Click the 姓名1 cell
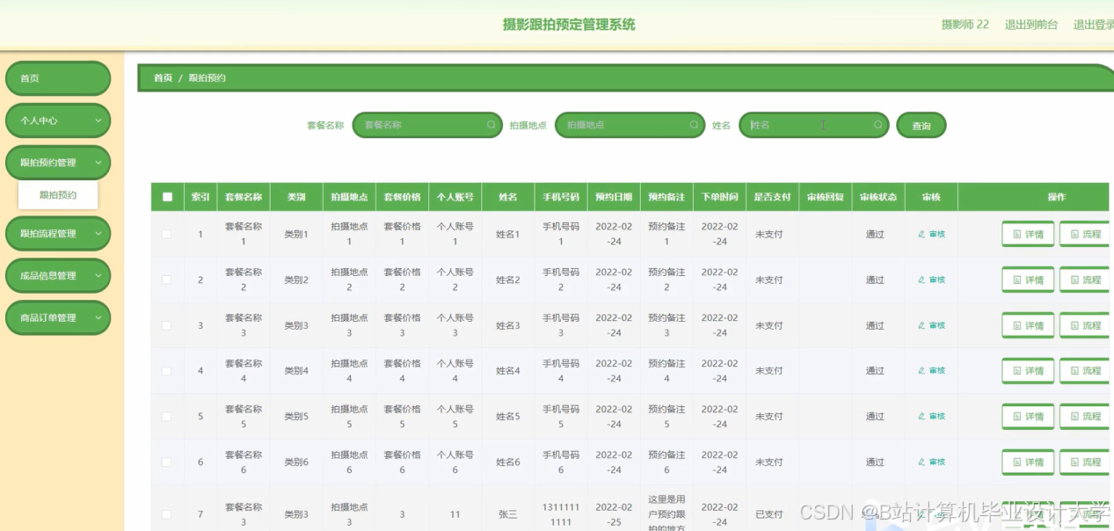1114x531 pixels. 508,234
